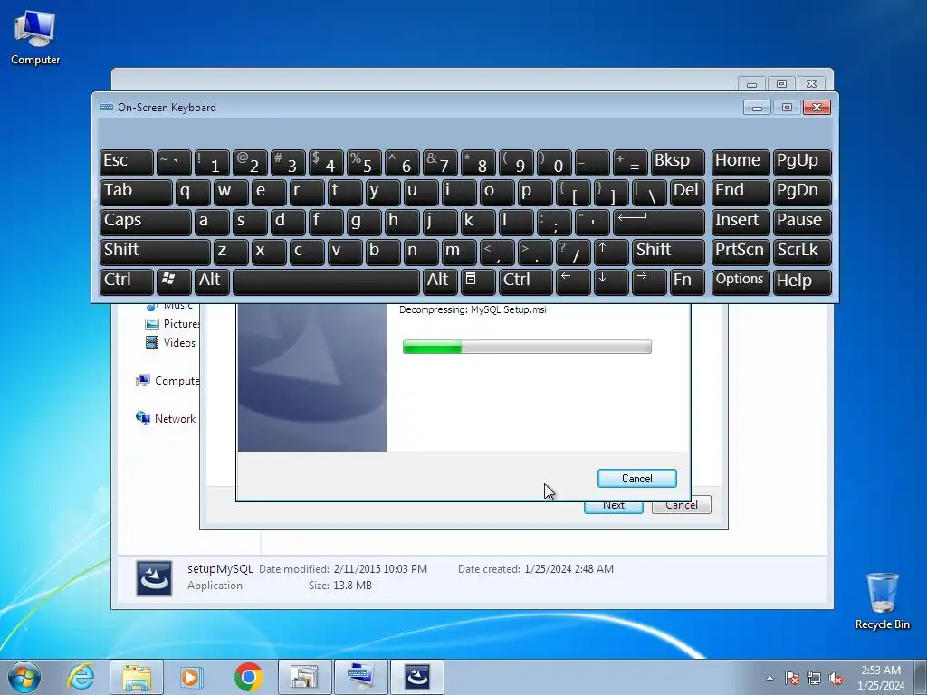The image size is (927, 695).
Task: Select Pictures in Explorer sidebar
Action: tap(172, 324)
